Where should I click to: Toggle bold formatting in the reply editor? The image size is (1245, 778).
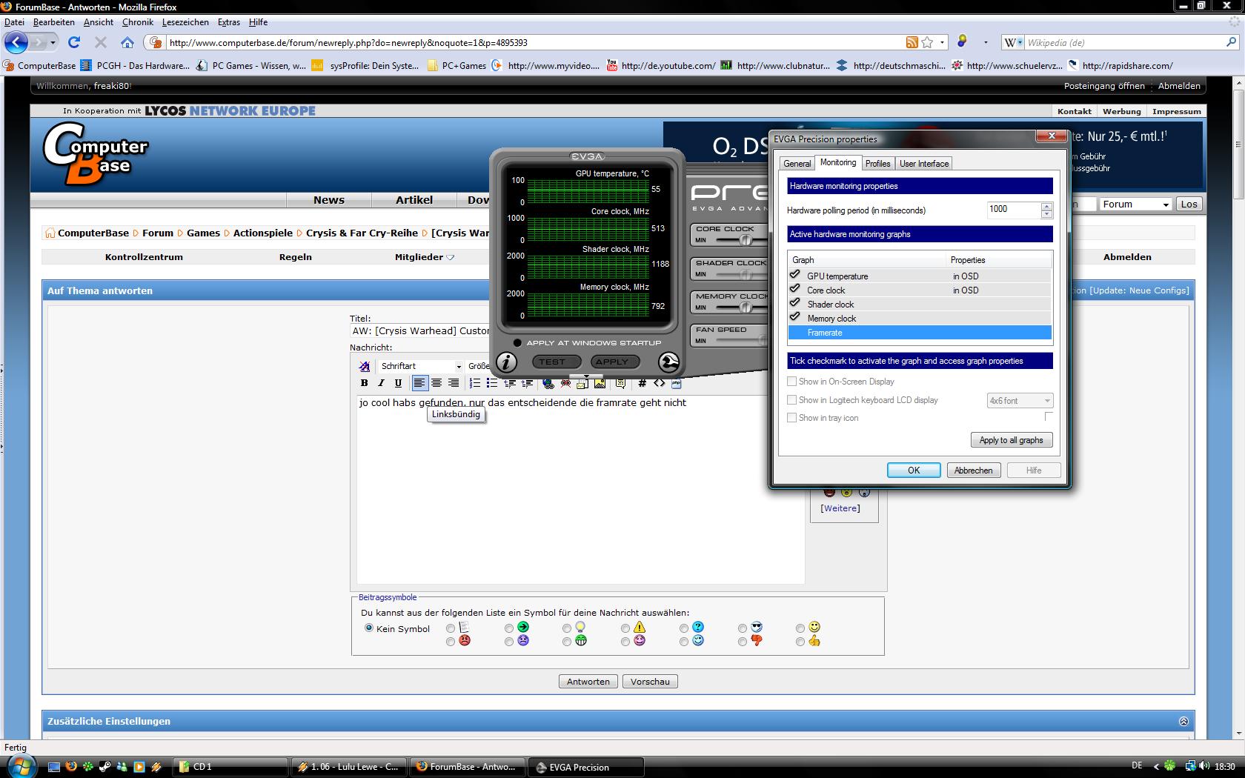coord(364,383)
